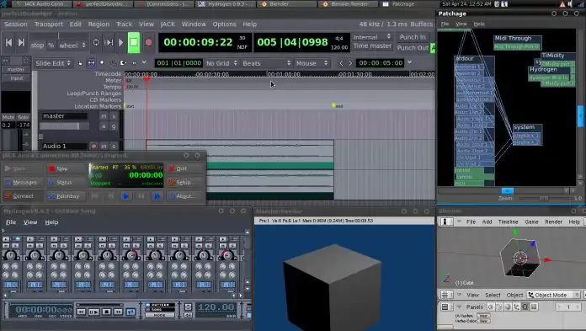Click the Connect button in JACK Control
The image size is (586, 331).
pyautogui.click(x=24, y=196)
